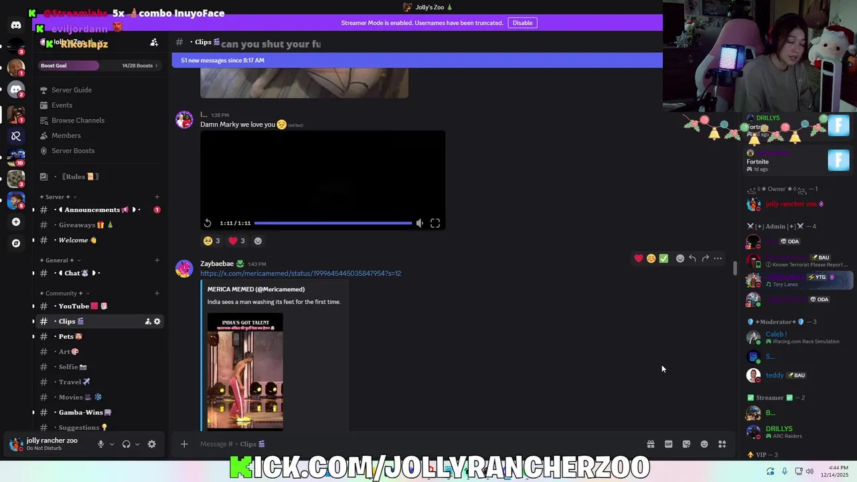
Task: Open Clips channel settings gear
Action: (157, 321)
